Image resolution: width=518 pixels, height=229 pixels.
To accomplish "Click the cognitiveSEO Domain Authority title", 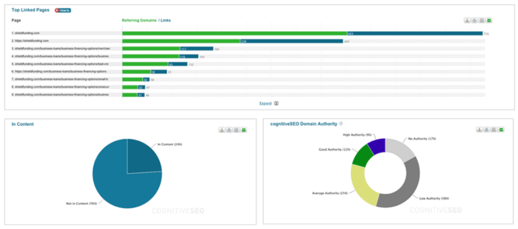I will tap(304, 124).
